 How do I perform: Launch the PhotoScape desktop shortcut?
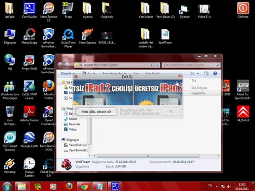pyautogui.click(x=29, y=36)
